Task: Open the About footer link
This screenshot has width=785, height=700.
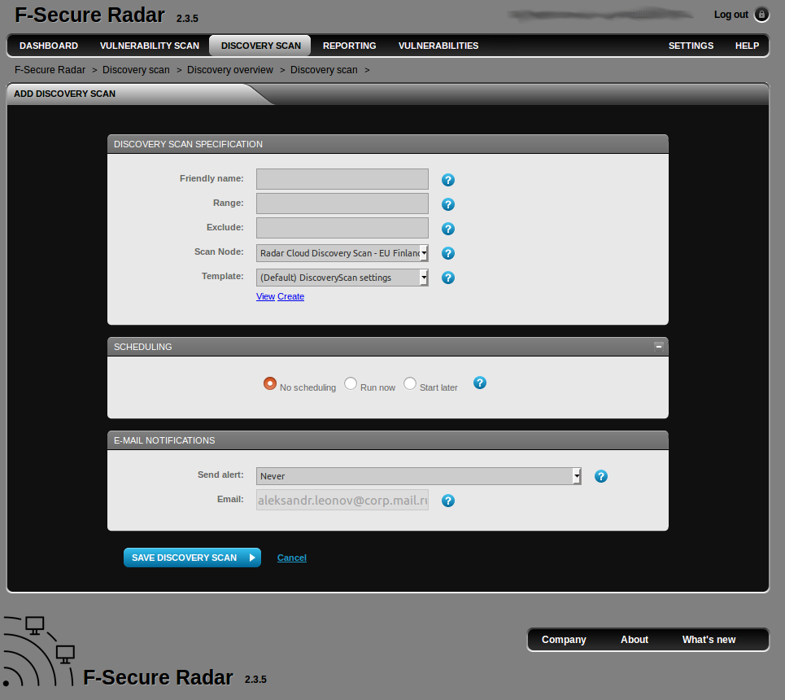Action: click(635, 640)
